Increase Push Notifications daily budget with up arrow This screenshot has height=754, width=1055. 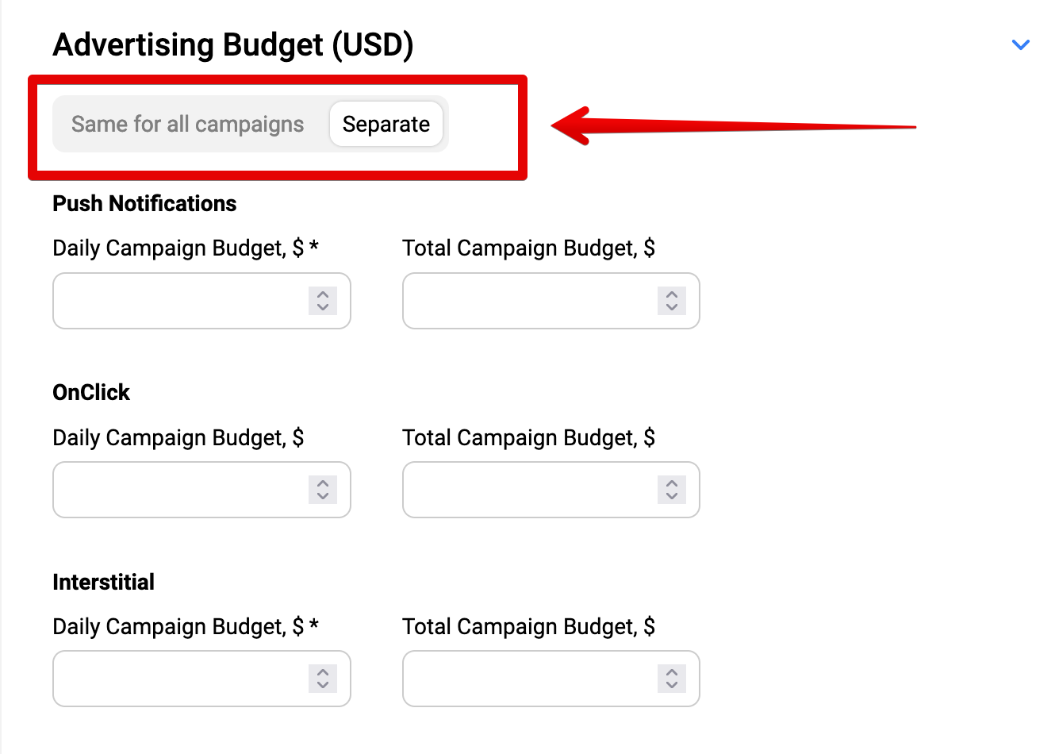pyautogui.click(x=323, y=294)
